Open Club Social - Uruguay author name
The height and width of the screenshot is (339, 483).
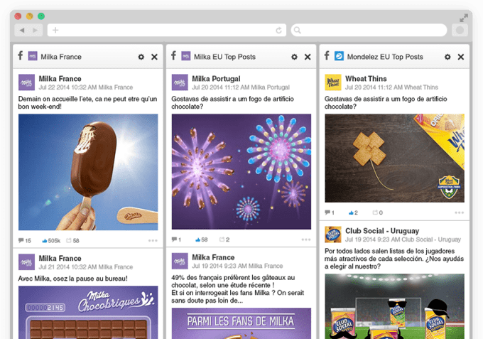[382, 231]
